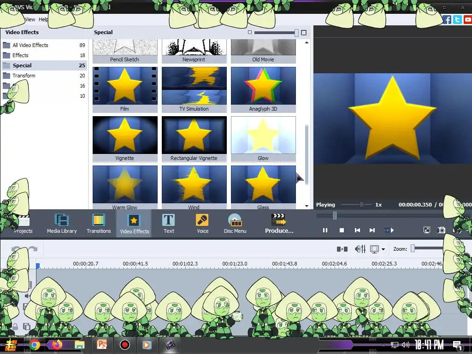The image size is (472, 354).
Task: Pause the preview playback
Action: tap(325, 230)
